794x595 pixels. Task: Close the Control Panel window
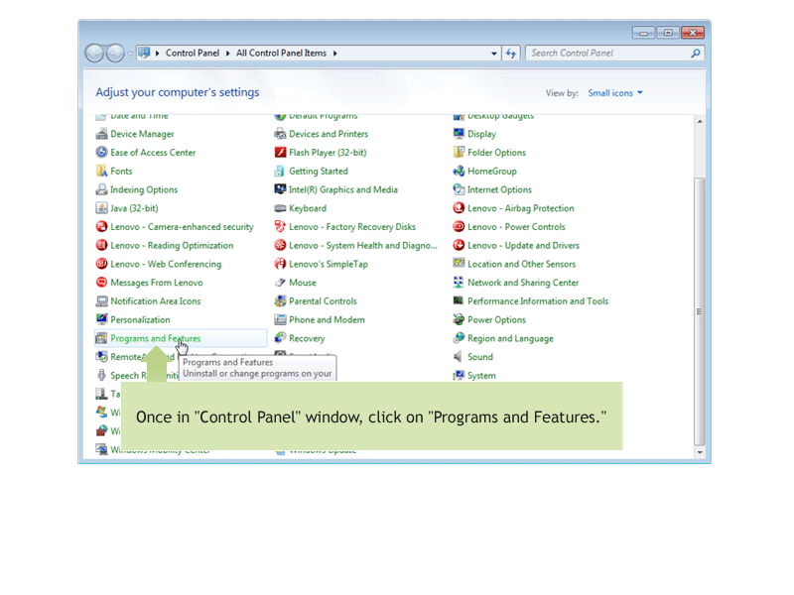click(x=693, y=33)
